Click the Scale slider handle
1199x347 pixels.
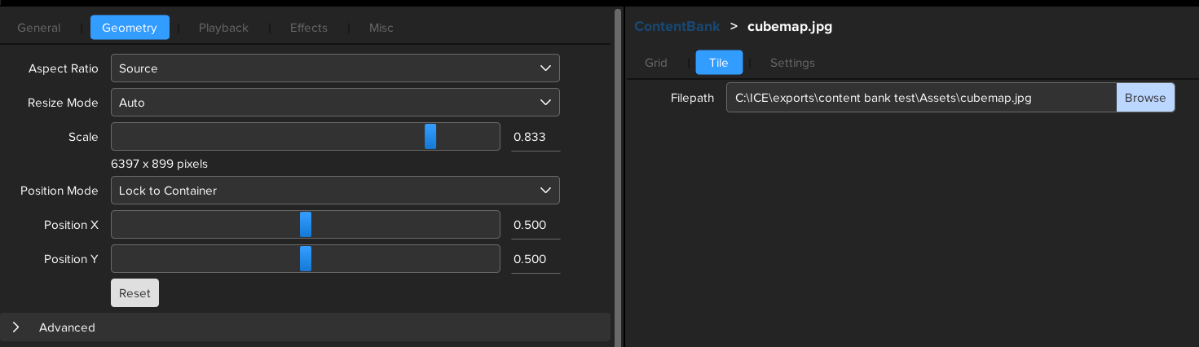click(x=430, y=137)
